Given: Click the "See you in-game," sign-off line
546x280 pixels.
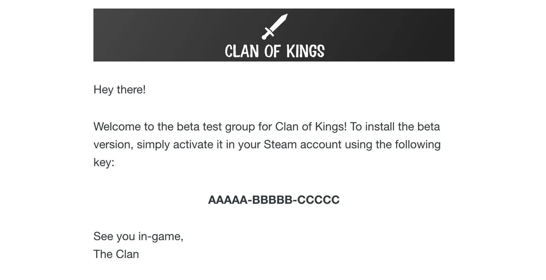Looking at the screenshot, I should point(138,236).
